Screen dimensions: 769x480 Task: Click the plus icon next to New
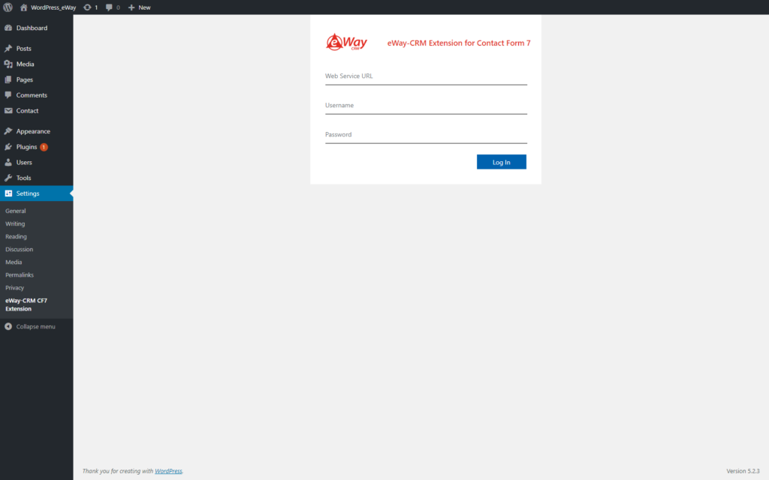click(x=131, y=7)
